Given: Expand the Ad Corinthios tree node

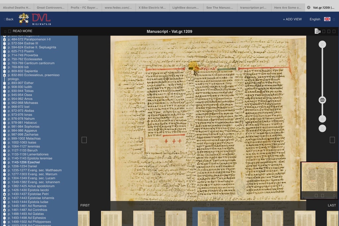Looking at the screenshot, I should (x=4, y=210).
